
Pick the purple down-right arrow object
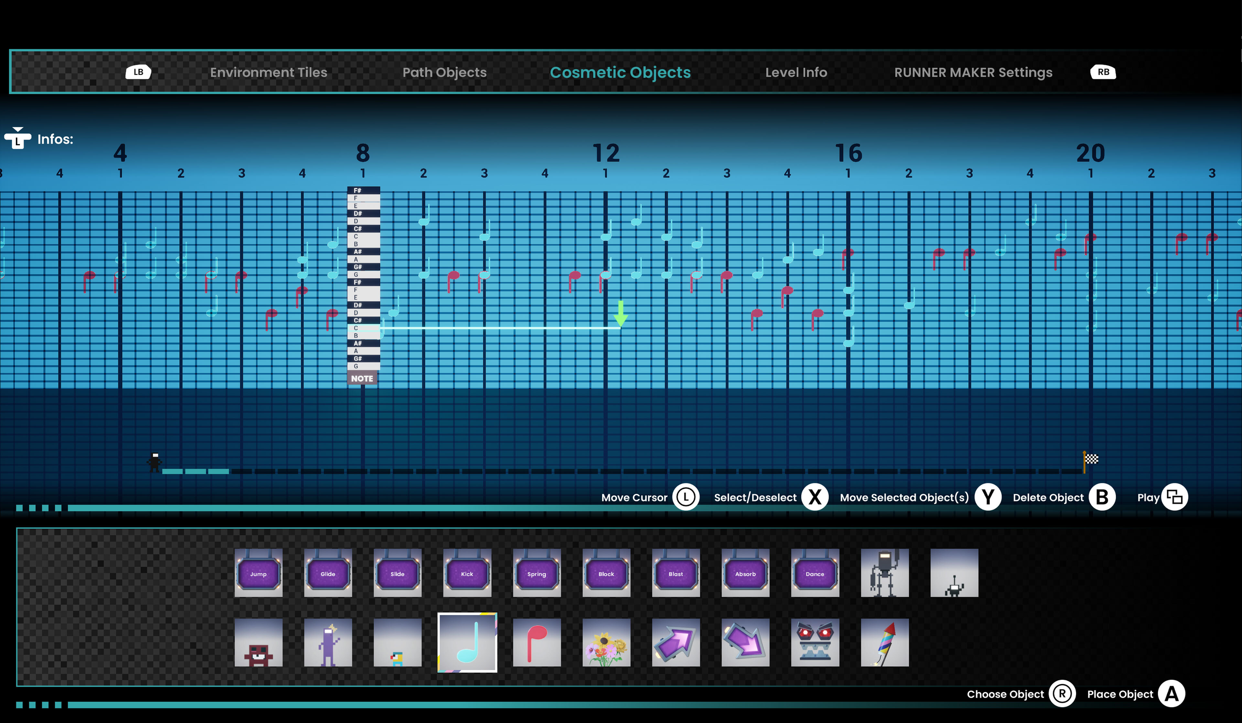click(x=745, y=642)
